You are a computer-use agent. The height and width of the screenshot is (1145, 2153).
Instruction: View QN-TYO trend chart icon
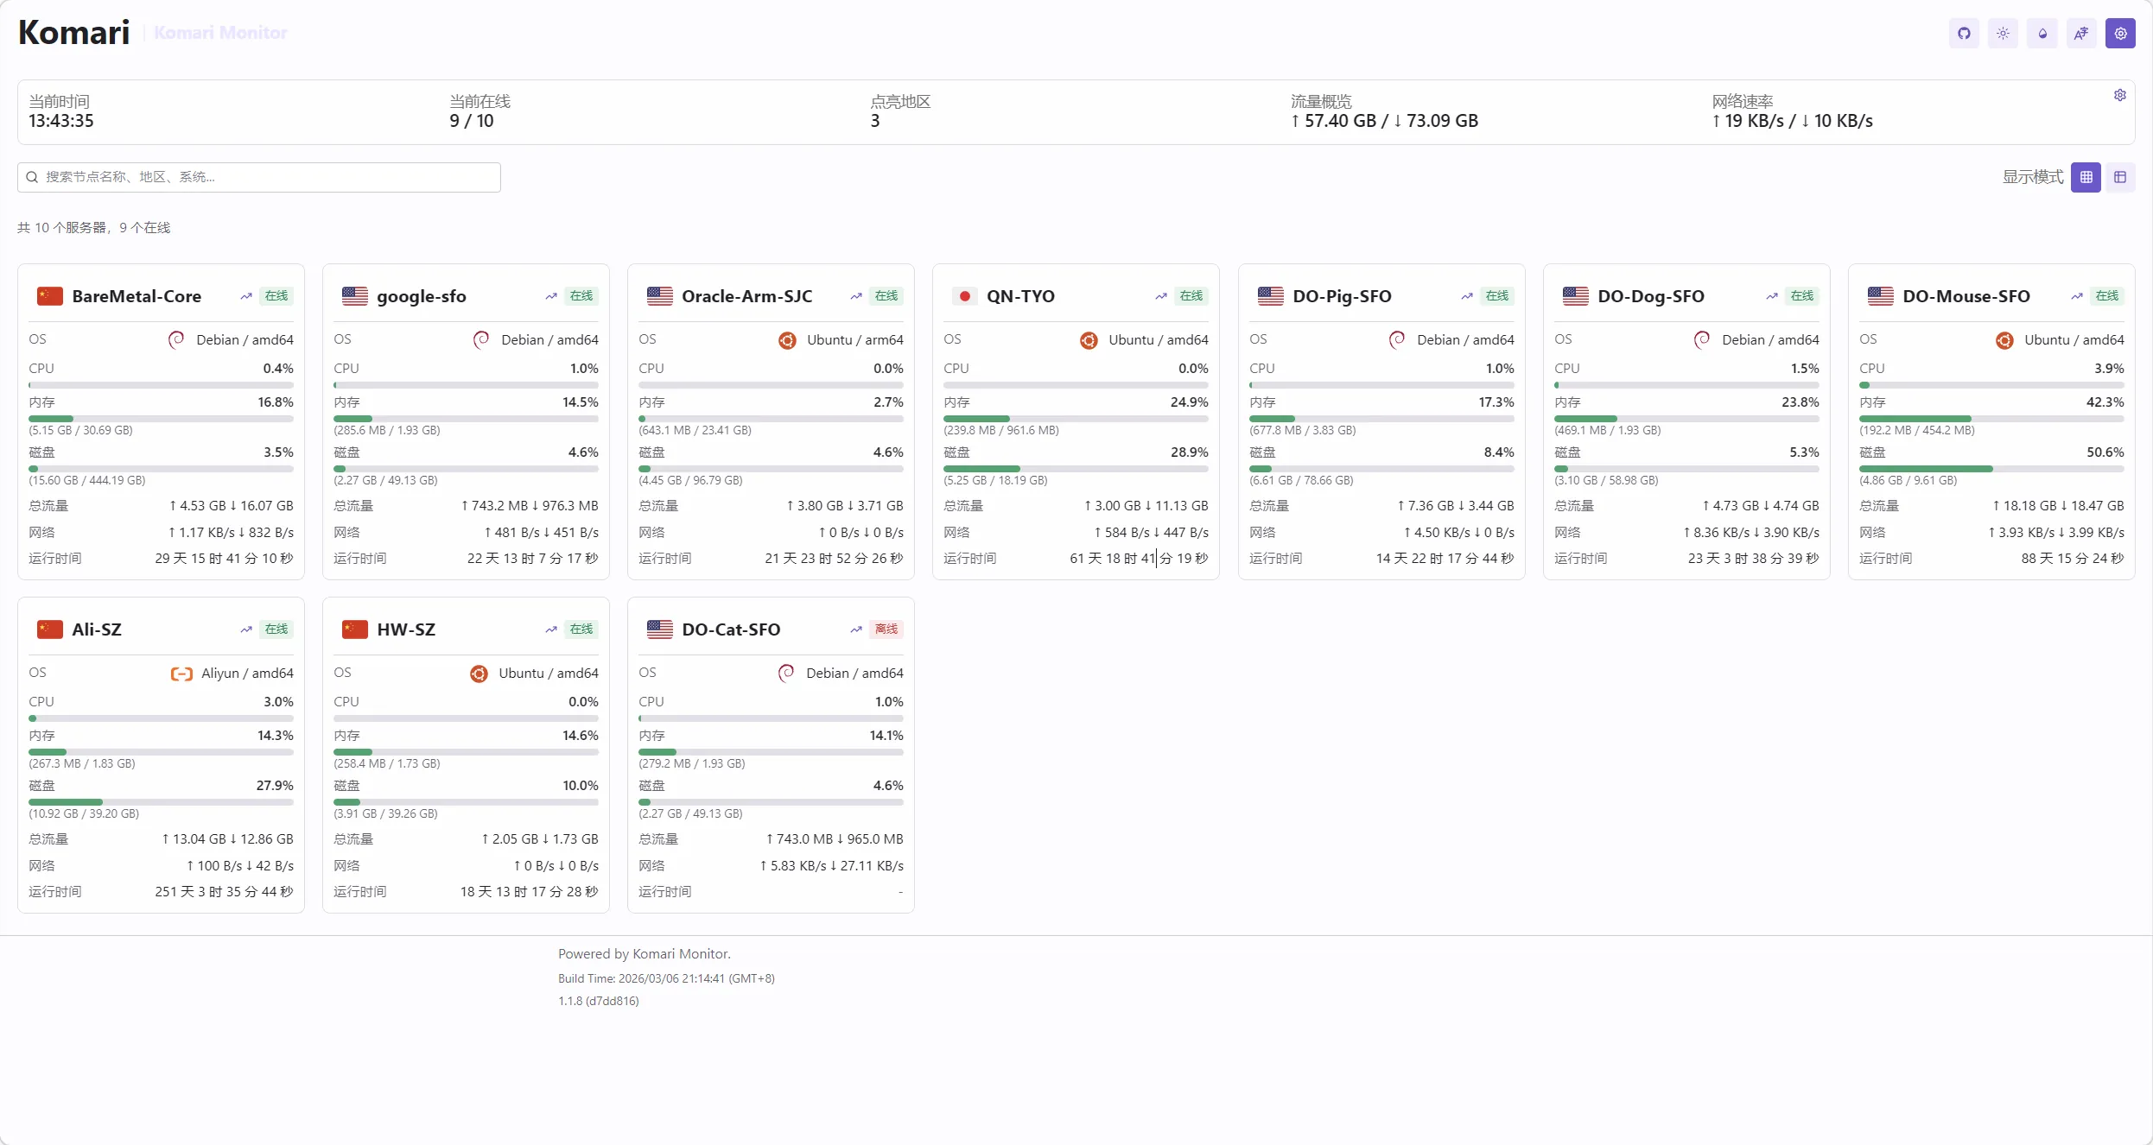pos(1161,296)
